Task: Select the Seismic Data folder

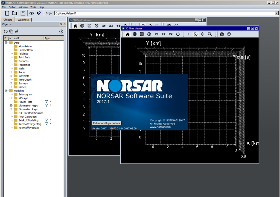Action: (25, 50)
